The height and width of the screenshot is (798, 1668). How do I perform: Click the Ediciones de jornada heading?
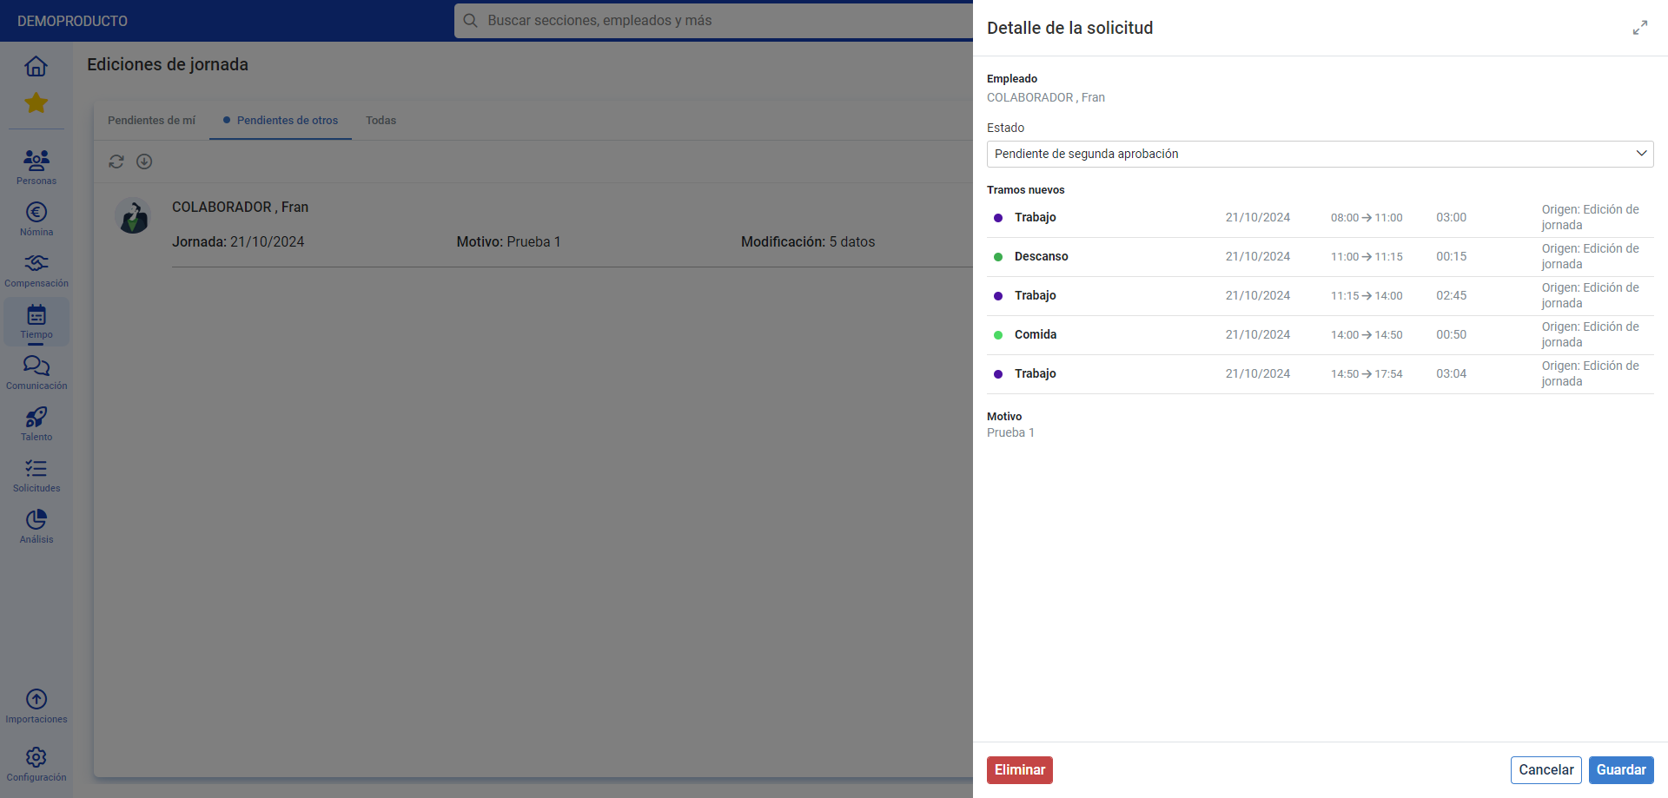(168, 64)
